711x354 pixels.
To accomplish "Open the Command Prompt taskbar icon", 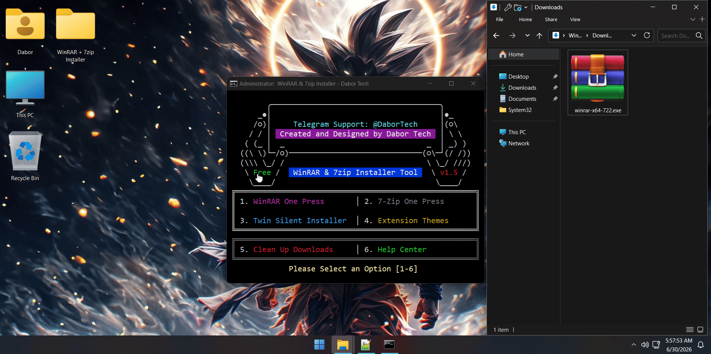I will [x=389, y=345].
